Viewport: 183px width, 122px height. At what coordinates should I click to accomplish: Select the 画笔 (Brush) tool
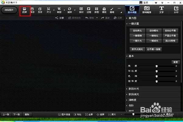pos(112,10)
